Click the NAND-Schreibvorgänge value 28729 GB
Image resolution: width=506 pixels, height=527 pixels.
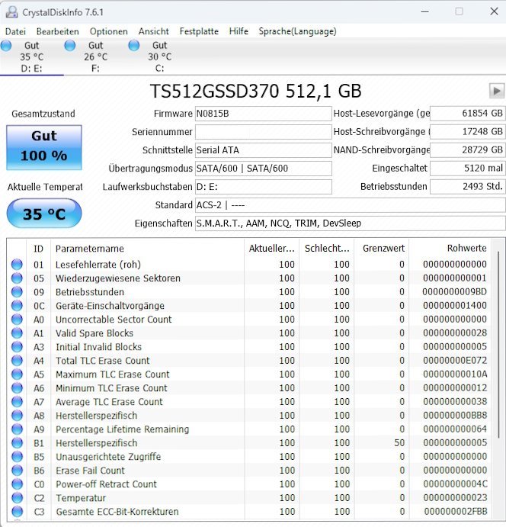467,150
